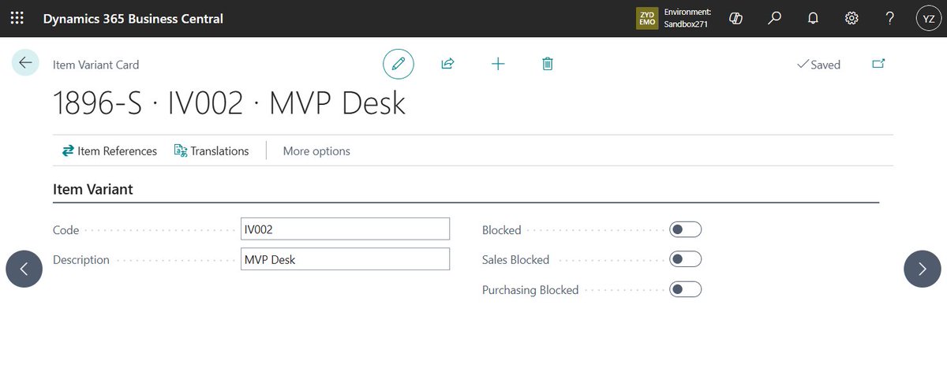947x368 pixels.
Task: Open the search magnifier icon
Action: (x=775, y=18)
